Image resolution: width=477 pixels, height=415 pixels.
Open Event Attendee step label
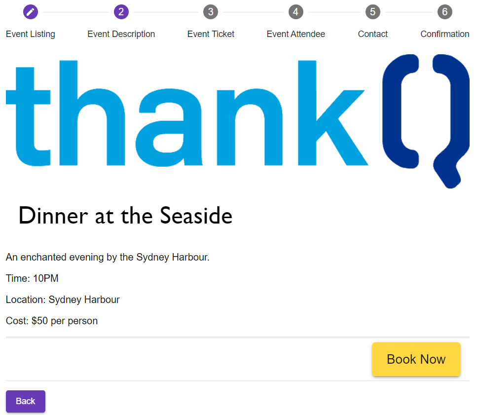(295, 34)
